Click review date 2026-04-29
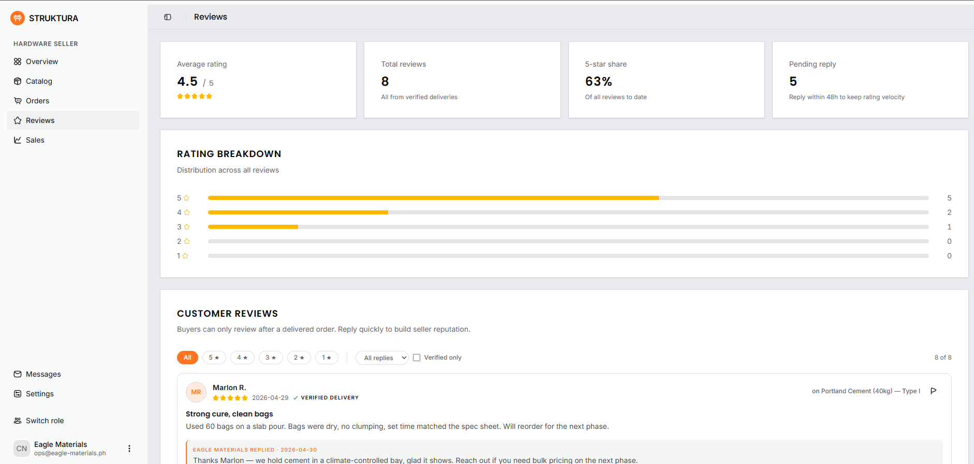Viewport: 974px width, 464px height. (270, 398)
